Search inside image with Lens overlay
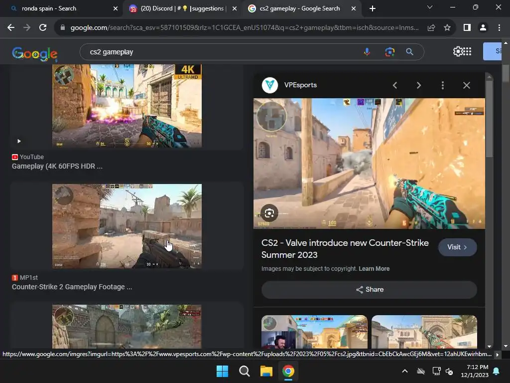Screen dimensions: 510x383 (269, 213)
